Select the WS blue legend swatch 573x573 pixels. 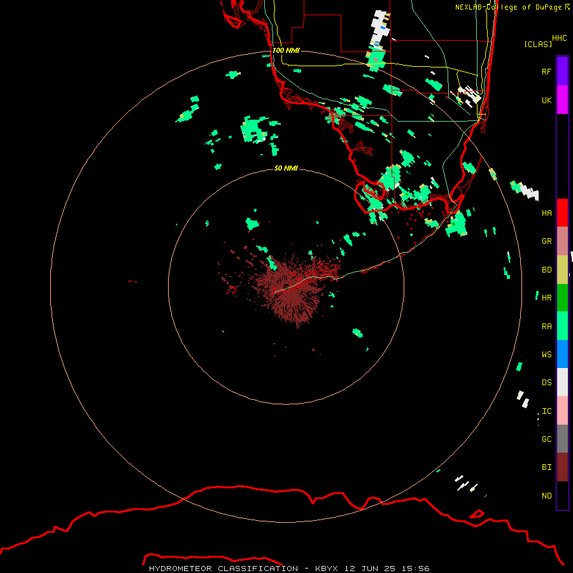pyautogui.click(x=562, y=354)
